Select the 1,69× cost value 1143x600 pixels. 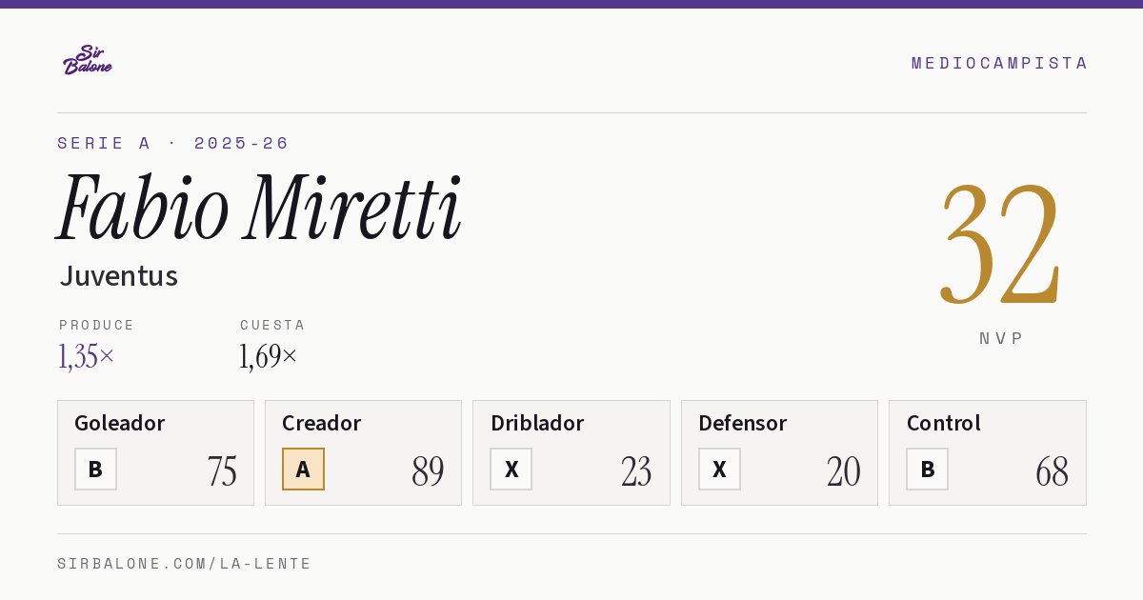(x=269, y=356)
